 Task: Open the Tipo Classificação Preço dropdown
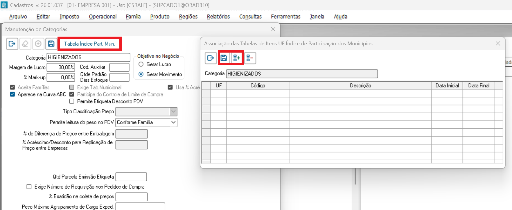coord(173,112)
